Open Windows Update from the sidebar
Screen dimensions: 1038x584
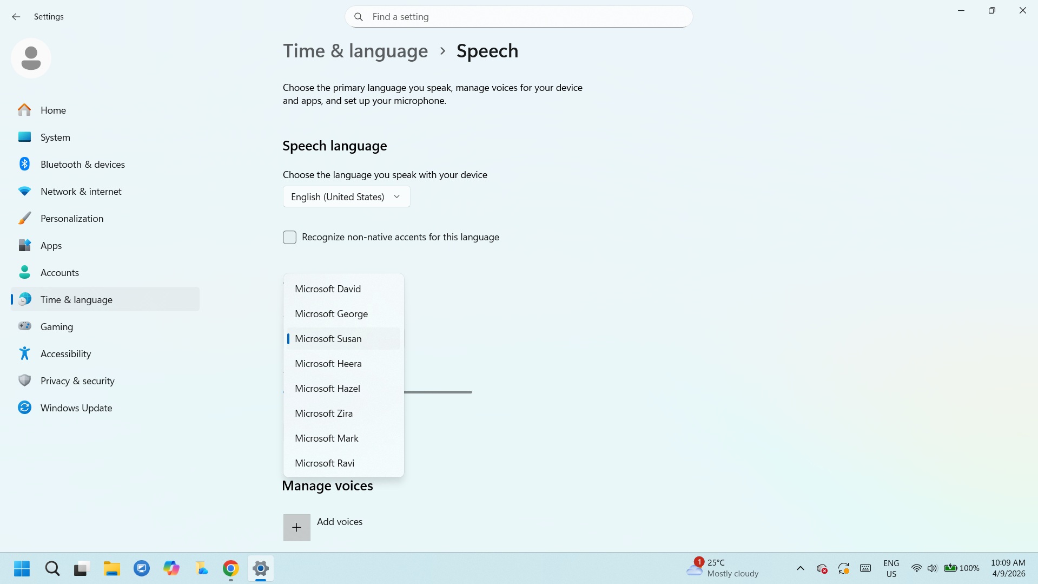(x=76, y=408)
